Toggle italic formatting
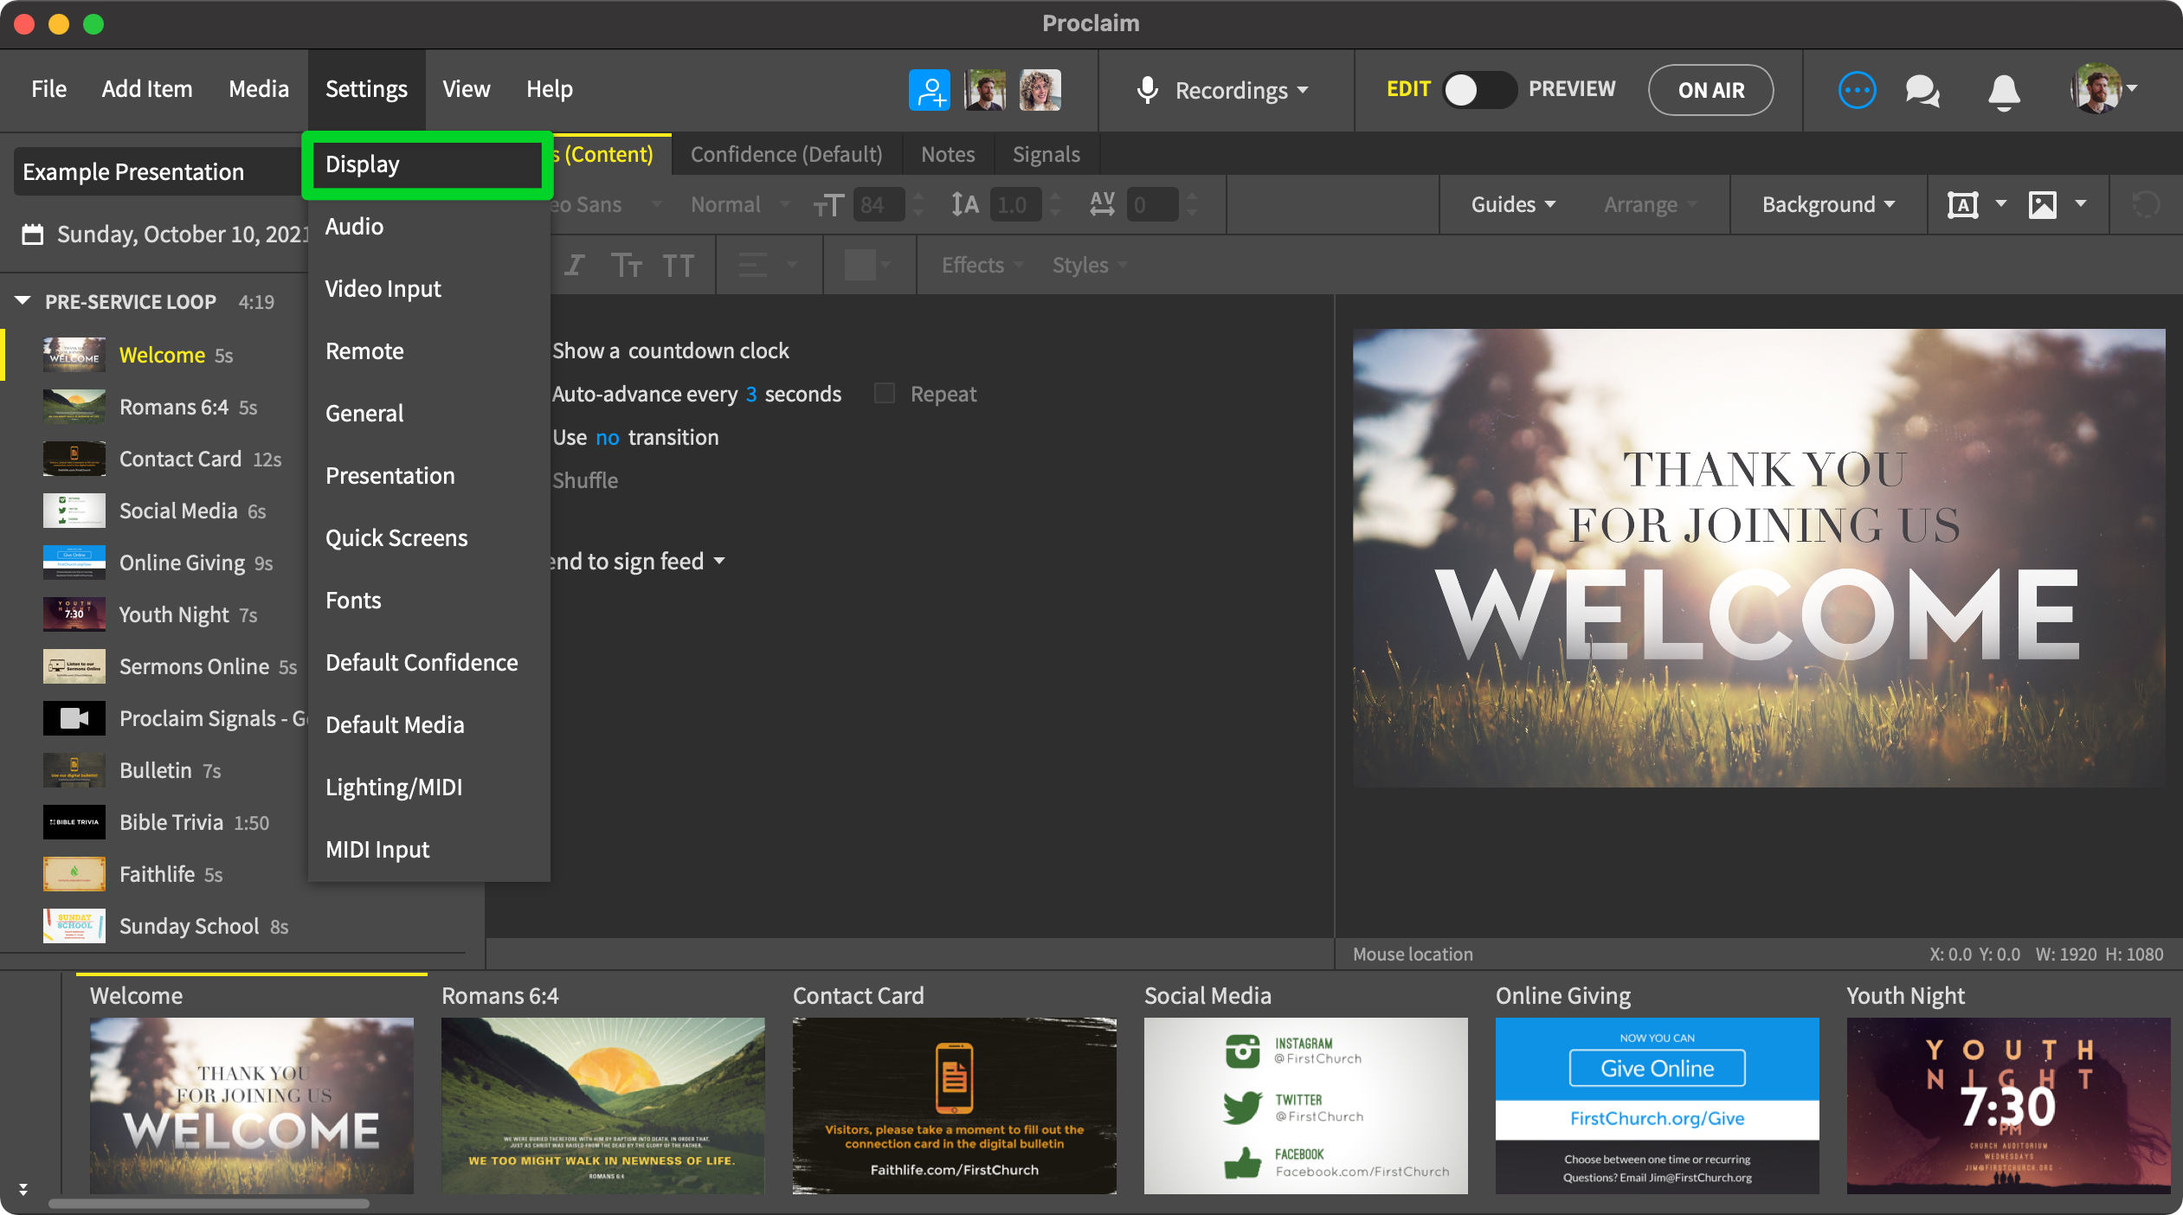Screen dimensions: 2183x1215 click(x=575, y=265)
